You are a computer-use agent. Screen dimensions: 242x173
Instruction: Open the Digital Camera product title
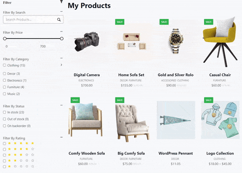[87, 75]
